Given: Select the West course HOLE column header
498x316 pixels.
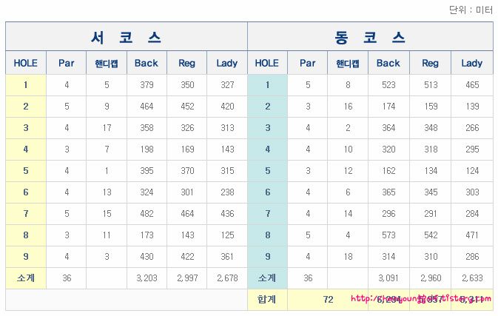Looking at the screenshot, I should click(26, 63).
